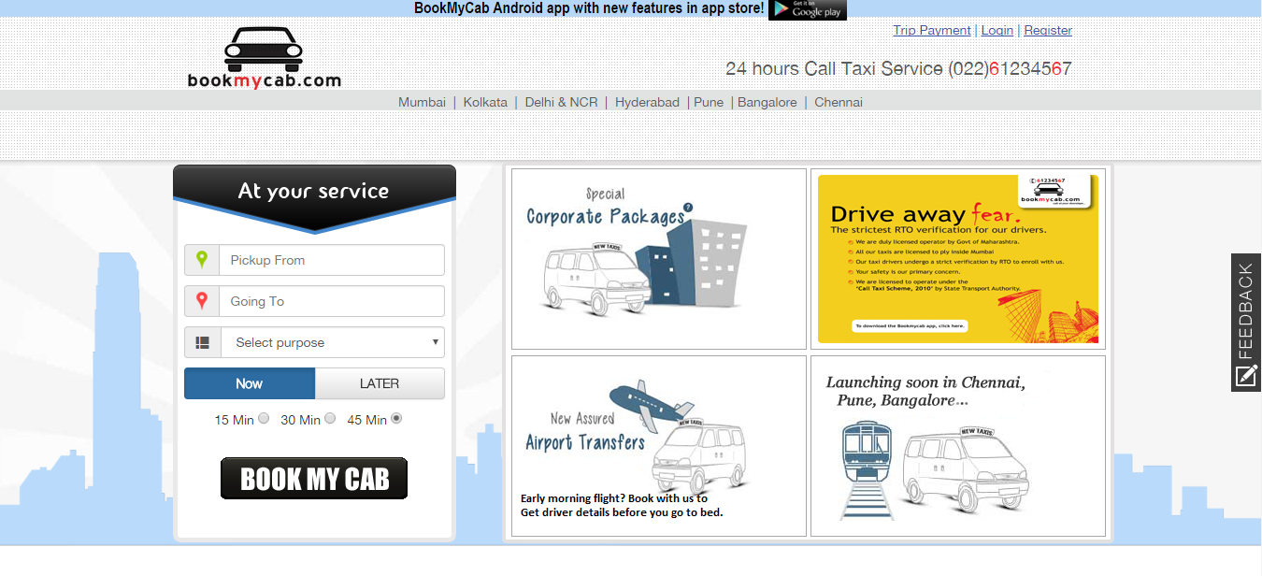The width and height of the screenshot is (1262, 576).
Task: Open the Trip Payment link
Action: point(932,30)
